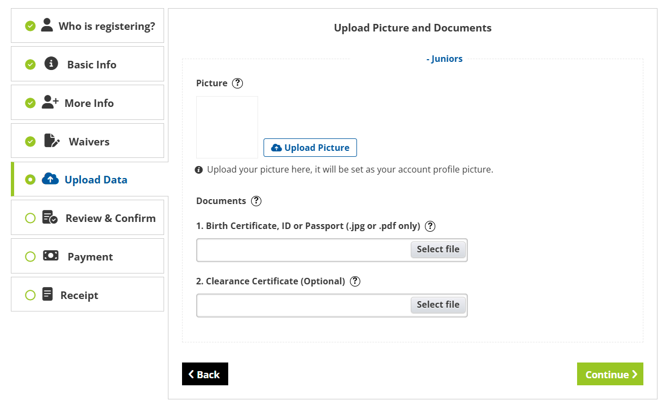
Task: Click help icon beside Clearance Certificate label
Action: point(355,282)
